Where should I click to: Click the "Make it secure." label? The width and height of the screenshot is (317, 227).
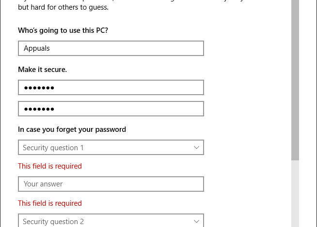42,70
